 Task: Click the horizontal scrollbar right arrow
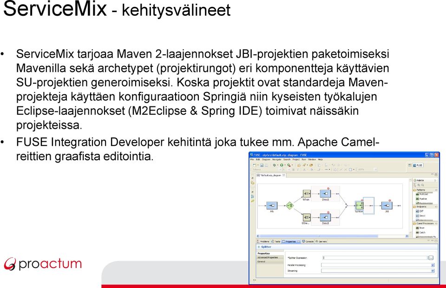pos(407,236)
